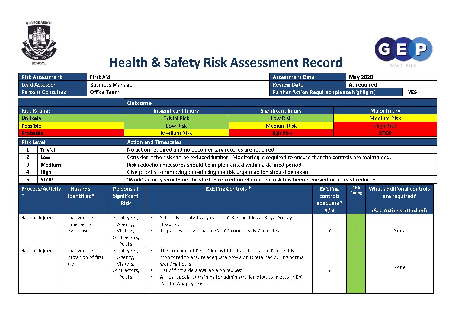Image resolution: width=452 pixels, height=320 pixels.
Task: Click the 'Persons at Significant Risk' column header
Action: point(126,199)
